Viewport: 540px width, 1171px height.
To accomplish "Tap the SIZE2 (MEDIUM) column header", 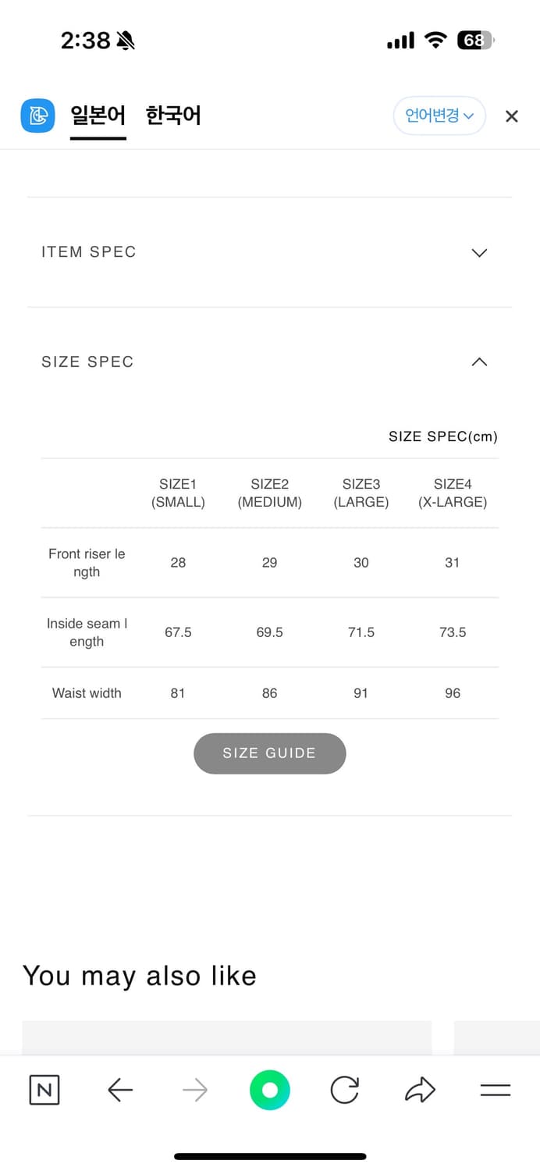I will (x=269, y=493).
